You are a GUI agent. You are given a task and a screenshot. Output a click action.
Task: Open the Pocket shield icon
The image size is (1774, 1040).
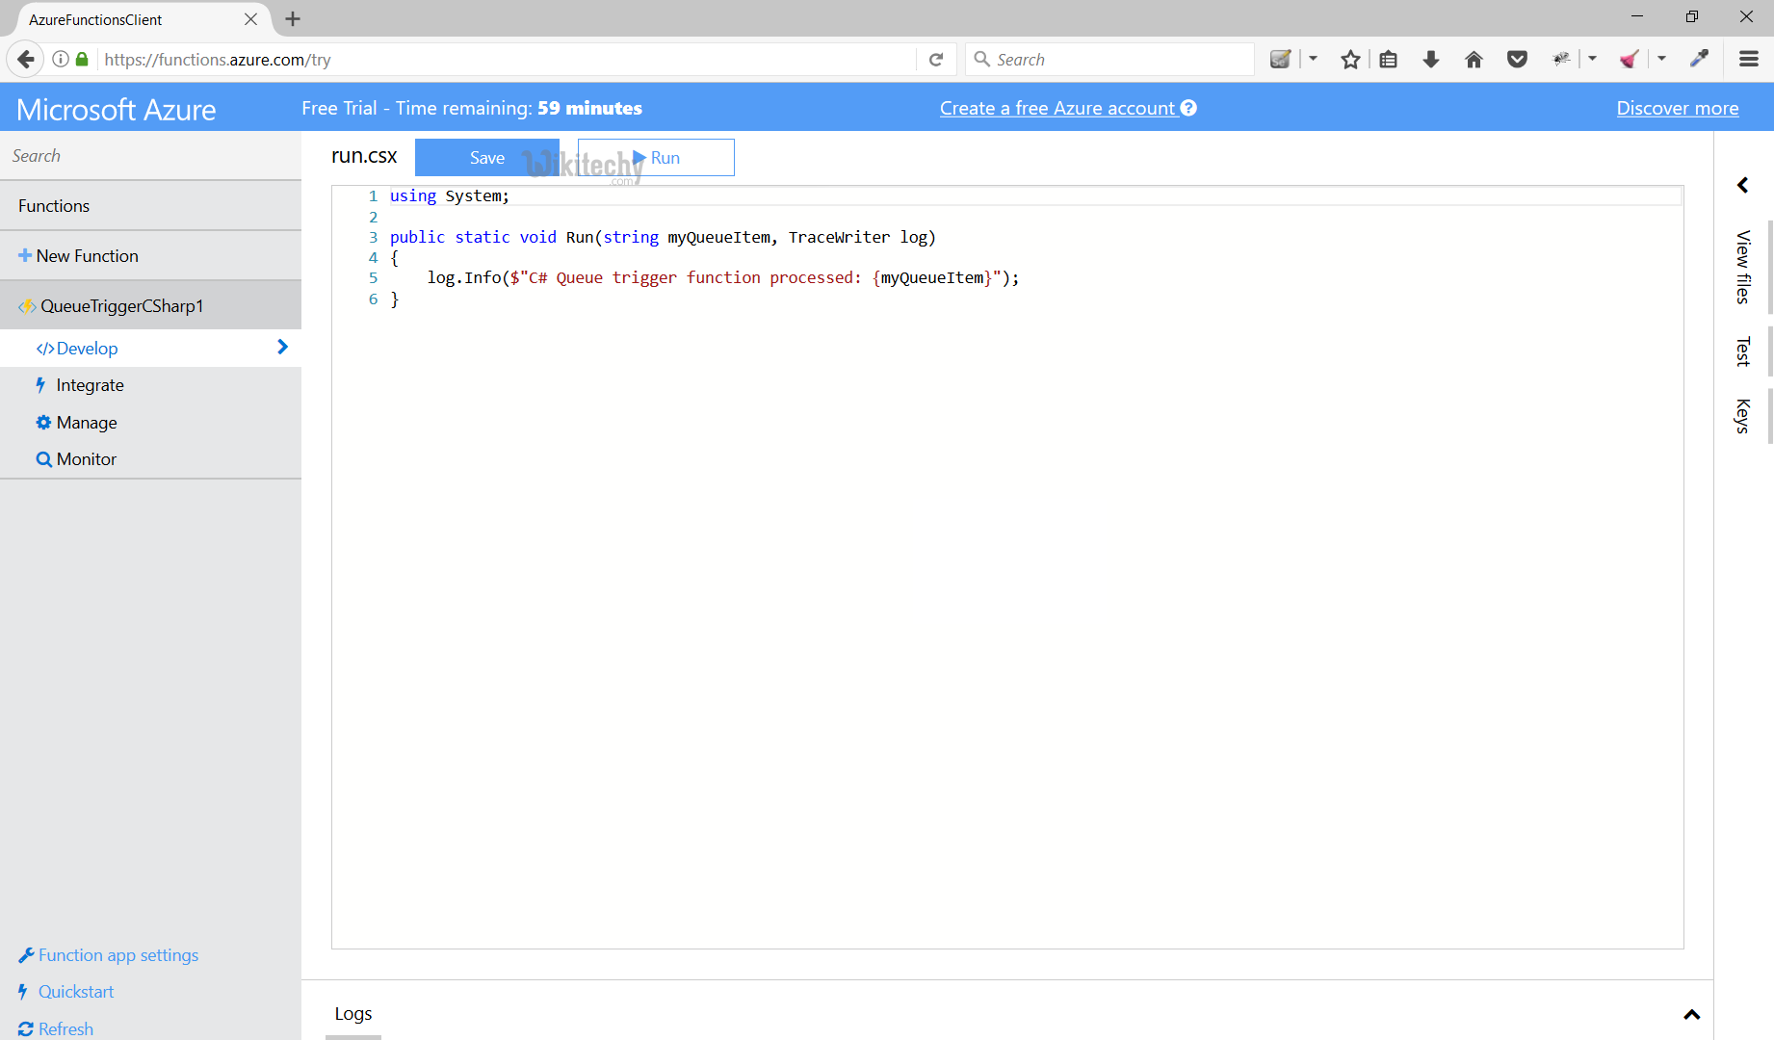tap(1517, 60)
